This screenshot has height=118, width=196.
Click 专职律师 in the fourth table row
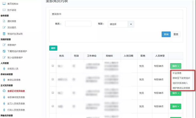(x=159, y=106)
